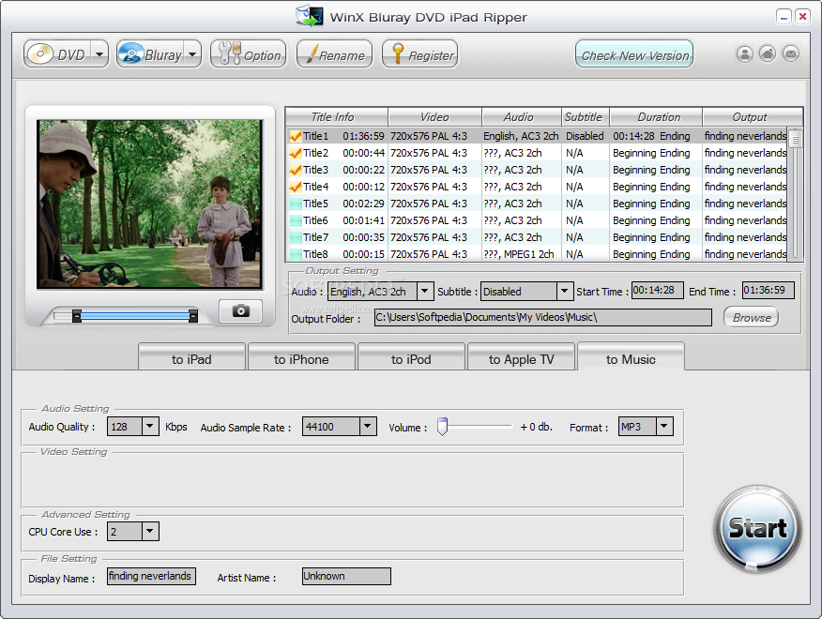Click the Register key button

419,54
